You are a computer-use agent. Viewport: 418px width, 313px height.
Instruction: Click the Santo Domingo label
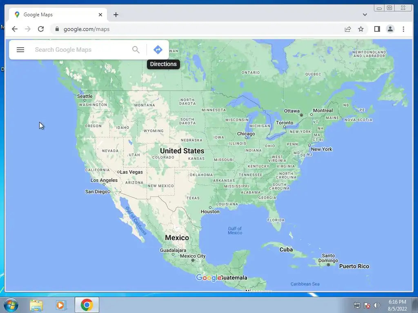tap(328, 258)
